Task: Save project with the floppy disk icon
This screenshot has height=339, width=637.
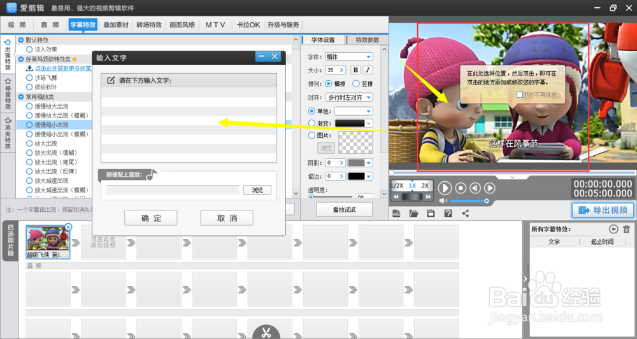Action: (431, 213)
